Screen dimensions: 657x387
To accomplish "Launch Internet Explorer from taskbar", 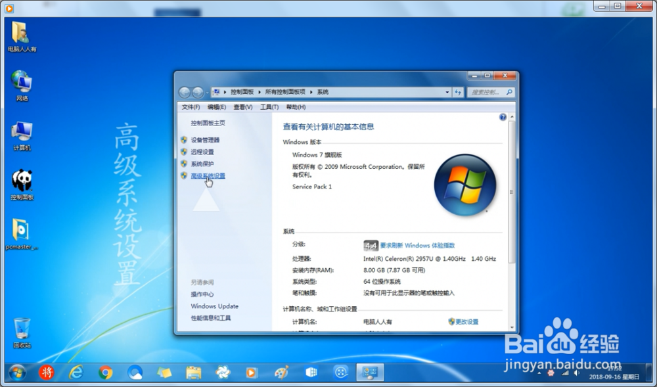I will pos(76,372).
